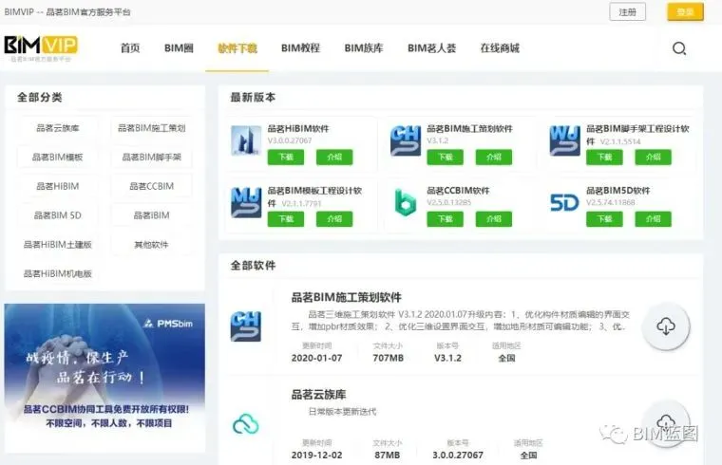Click the 2019-12-02 update date
The height and width of the screenshot is (465, 722).
click(x=316, y=455)
